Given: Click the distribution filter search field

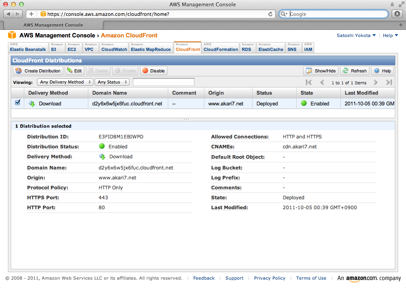Looking at the screenshot, I should [163, 82].
